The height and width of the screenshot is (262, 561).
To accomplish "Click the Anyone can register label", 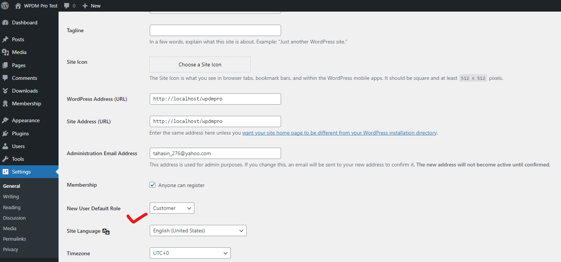I will [x=181, y=185].
